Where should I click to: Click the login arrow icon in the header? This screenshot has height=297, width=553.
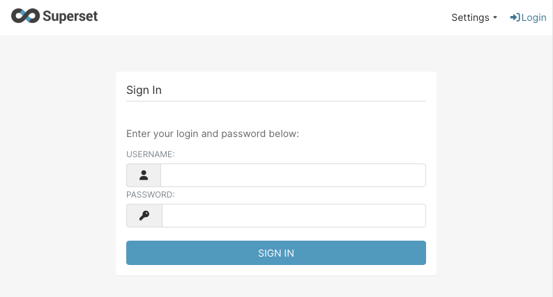coord(515,17)
